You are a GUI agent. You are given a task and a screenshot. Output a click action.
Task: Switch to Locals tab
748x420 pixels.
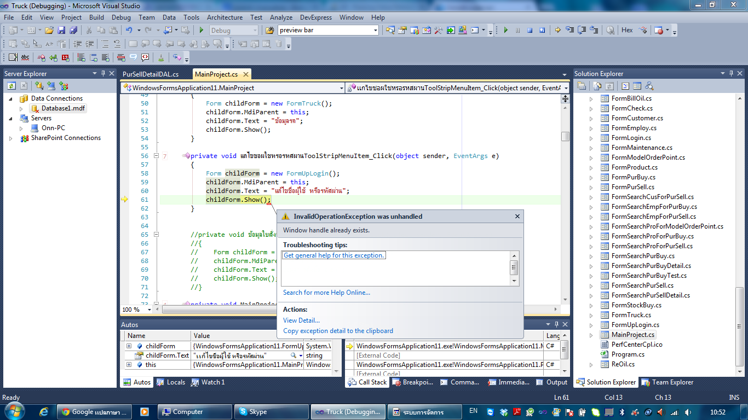[171, 382]
